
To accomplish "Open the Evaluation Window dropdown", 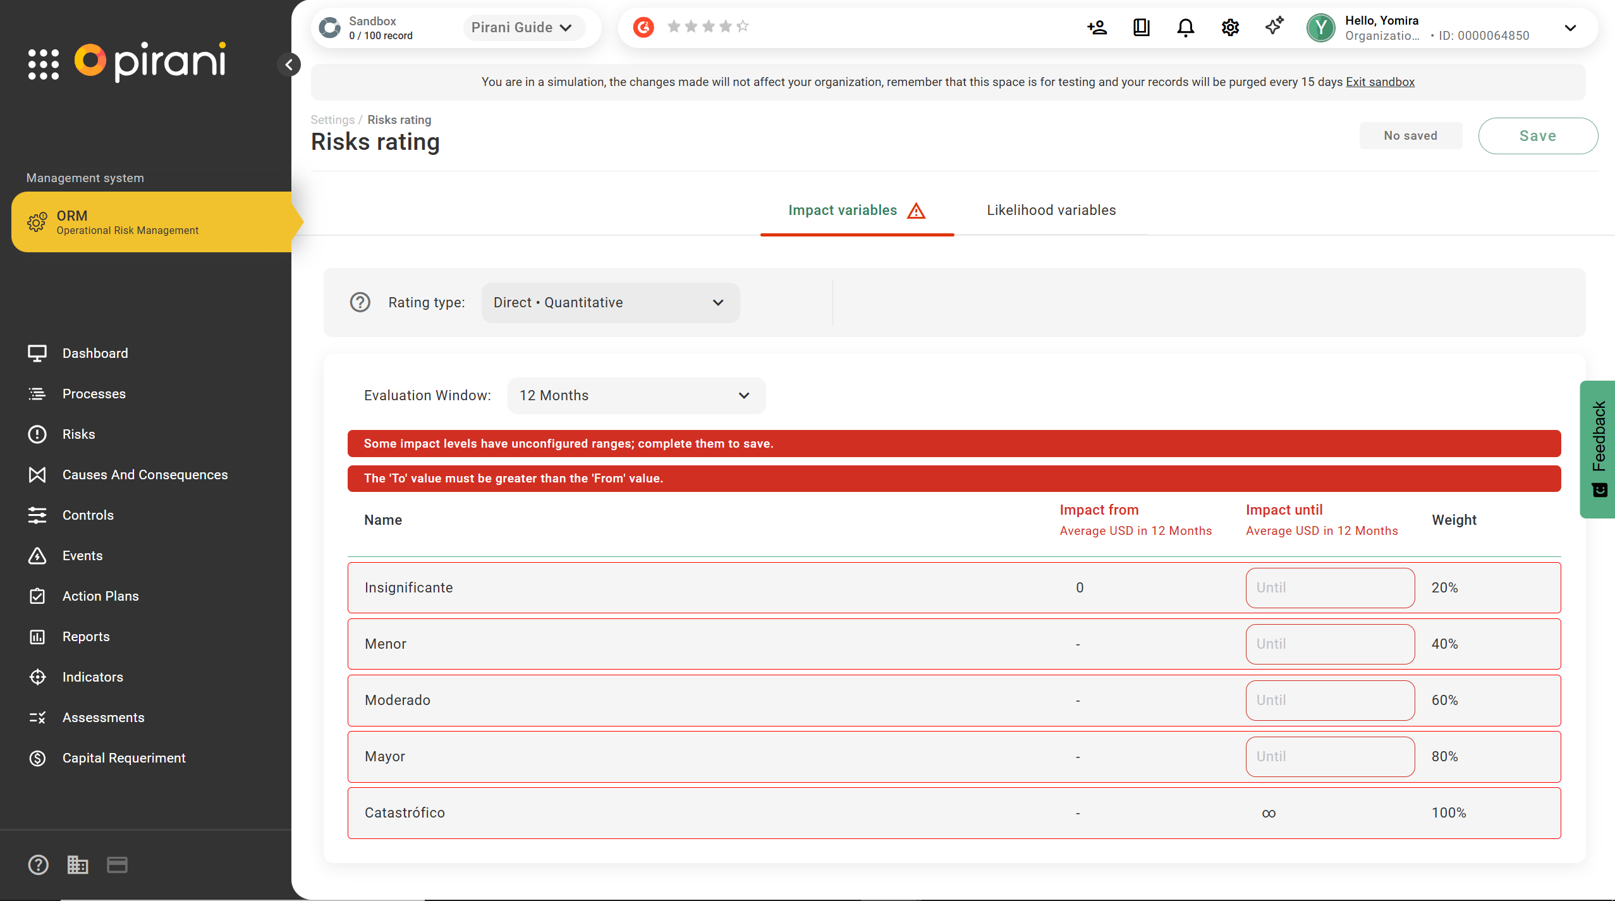I will pyautogui.click(x=636, y=395).
